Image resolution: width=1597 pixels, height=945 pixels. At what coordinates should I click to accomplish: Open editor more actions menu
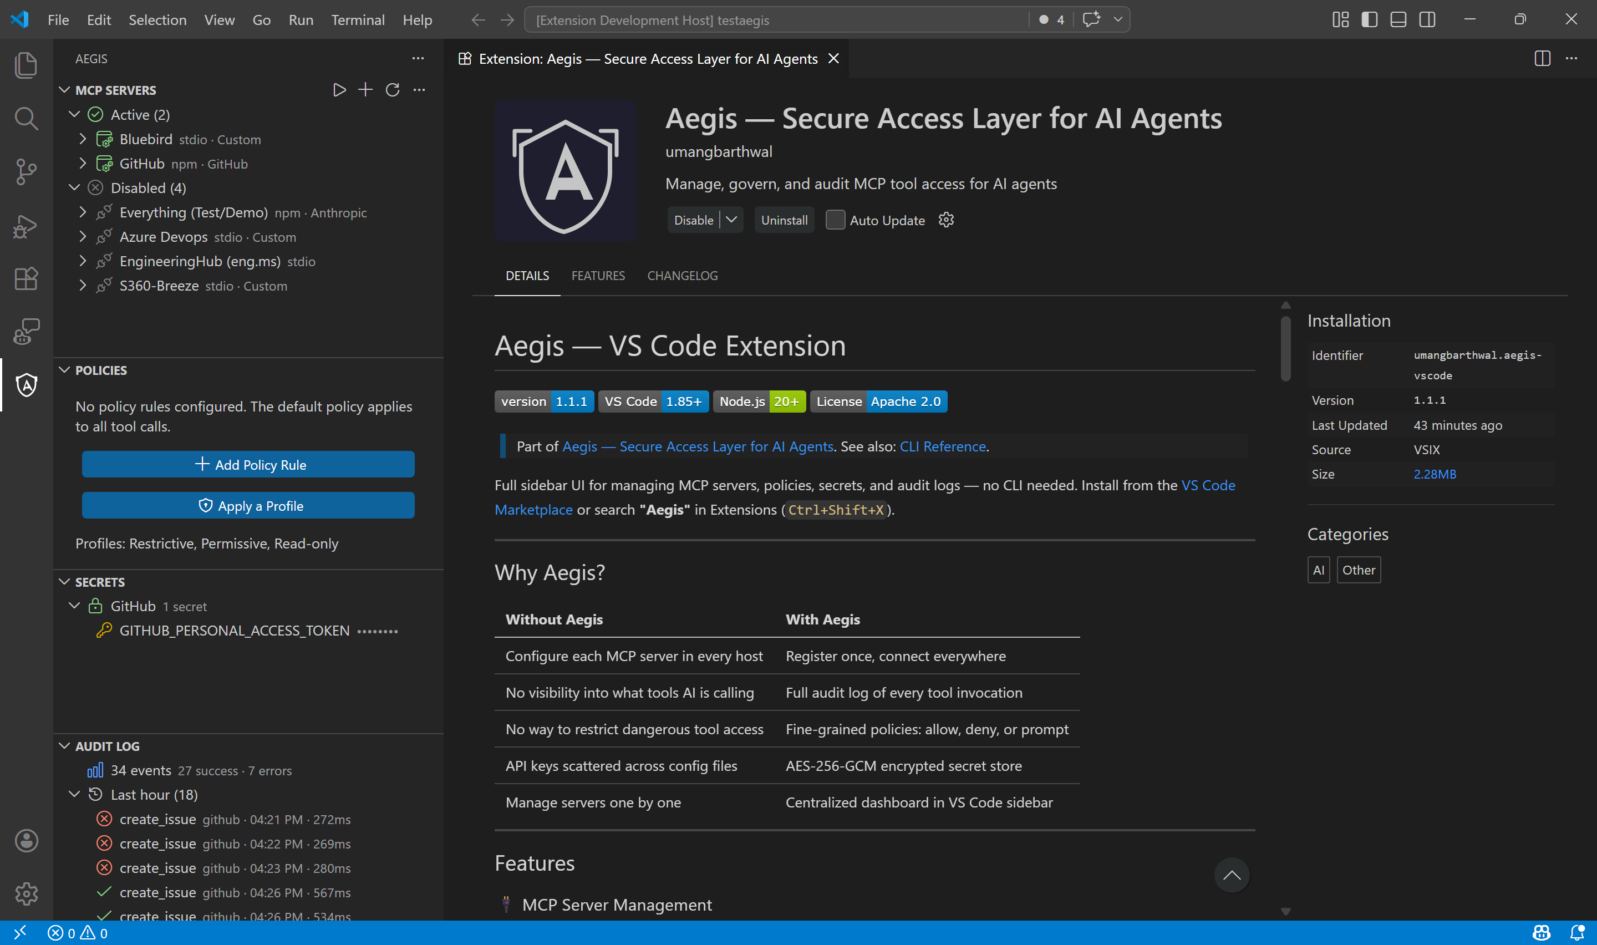[1571, 59]
